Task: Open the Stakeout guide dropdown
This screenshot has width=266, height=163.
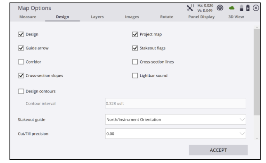Action: click(176, 119)
